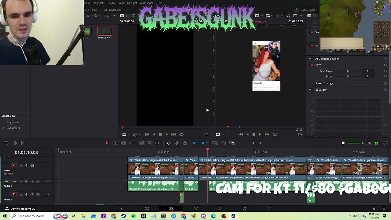Click the timeline zoom-out minus button

(x=238, y=143)
